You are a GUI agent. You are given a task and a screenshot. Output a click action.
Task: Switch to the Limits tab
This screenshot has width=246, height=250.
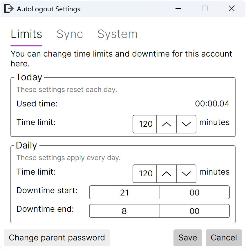pos(26,34)
